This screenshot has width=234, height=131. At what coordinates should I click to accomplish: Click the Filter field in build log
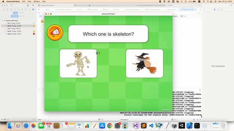[x=191, y=16]
